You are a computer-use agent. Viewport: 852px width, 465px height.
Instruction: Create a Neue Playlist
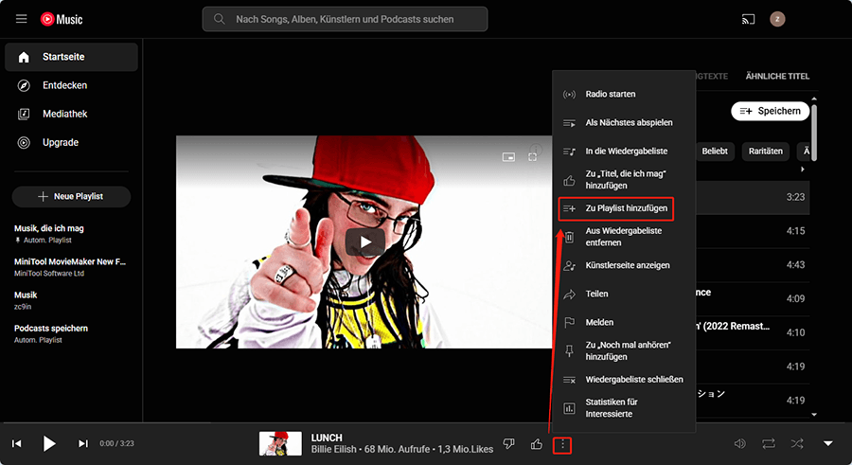coord(71,196)
